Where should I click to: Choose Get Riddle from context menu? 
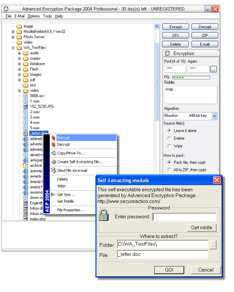[x=65, y=201]
